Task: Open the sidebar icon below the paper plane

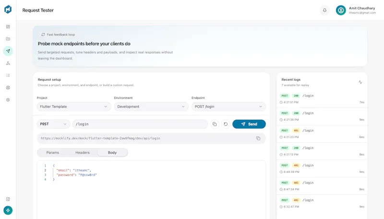Action: (x=8, y=63)
